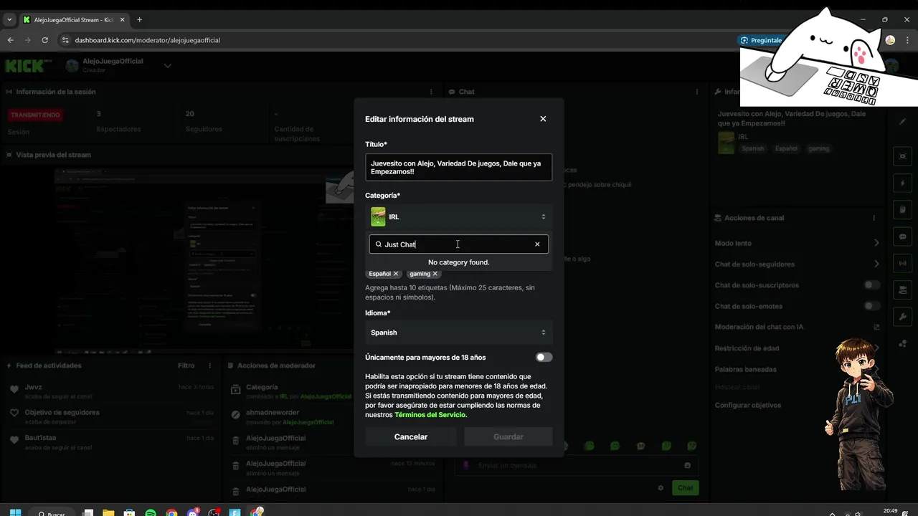918x516 pixels.
Task: Click the IRL category thumbnail in dialog
Action: click(378, 216)
